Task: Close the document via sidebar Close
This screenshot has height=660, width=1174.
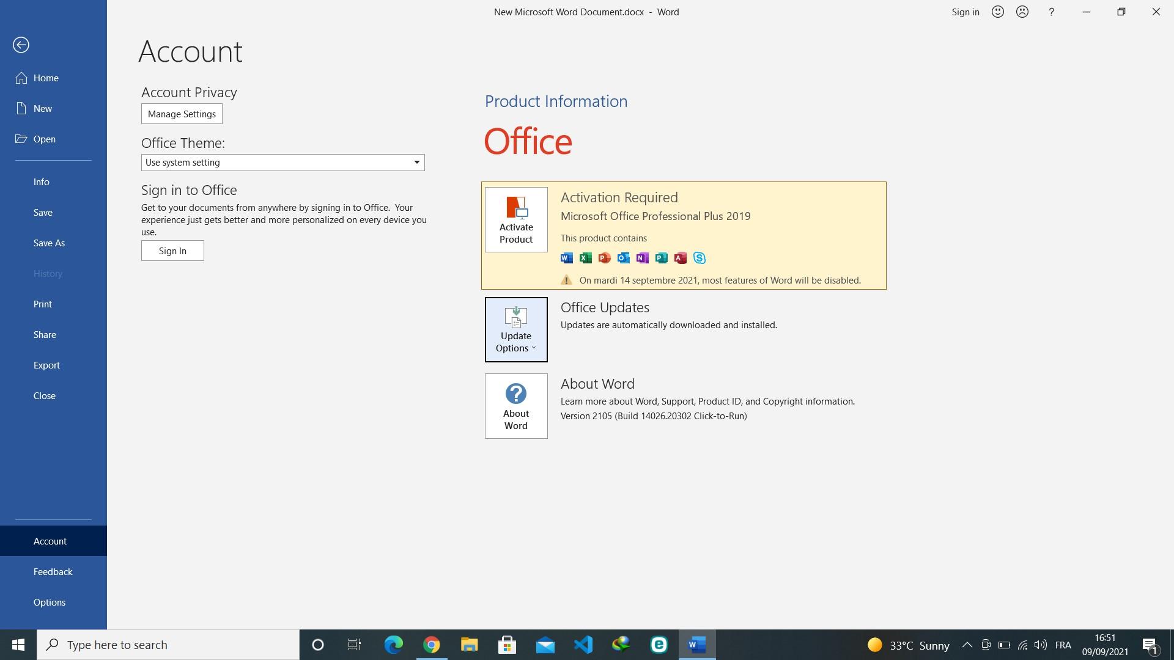Action: tap(53, 395)
